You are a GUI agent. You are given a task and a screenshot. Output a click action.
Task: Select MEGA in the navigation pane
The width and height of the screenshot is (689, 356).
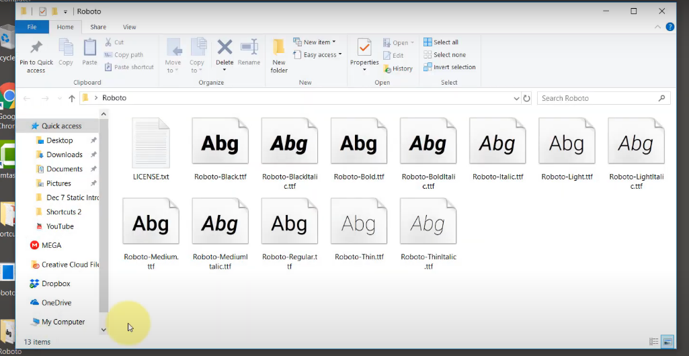51,245
